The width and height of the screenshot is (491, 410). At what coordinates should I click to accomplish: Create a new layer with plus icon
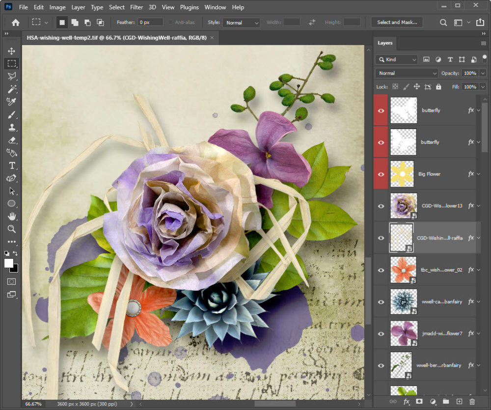459,402
